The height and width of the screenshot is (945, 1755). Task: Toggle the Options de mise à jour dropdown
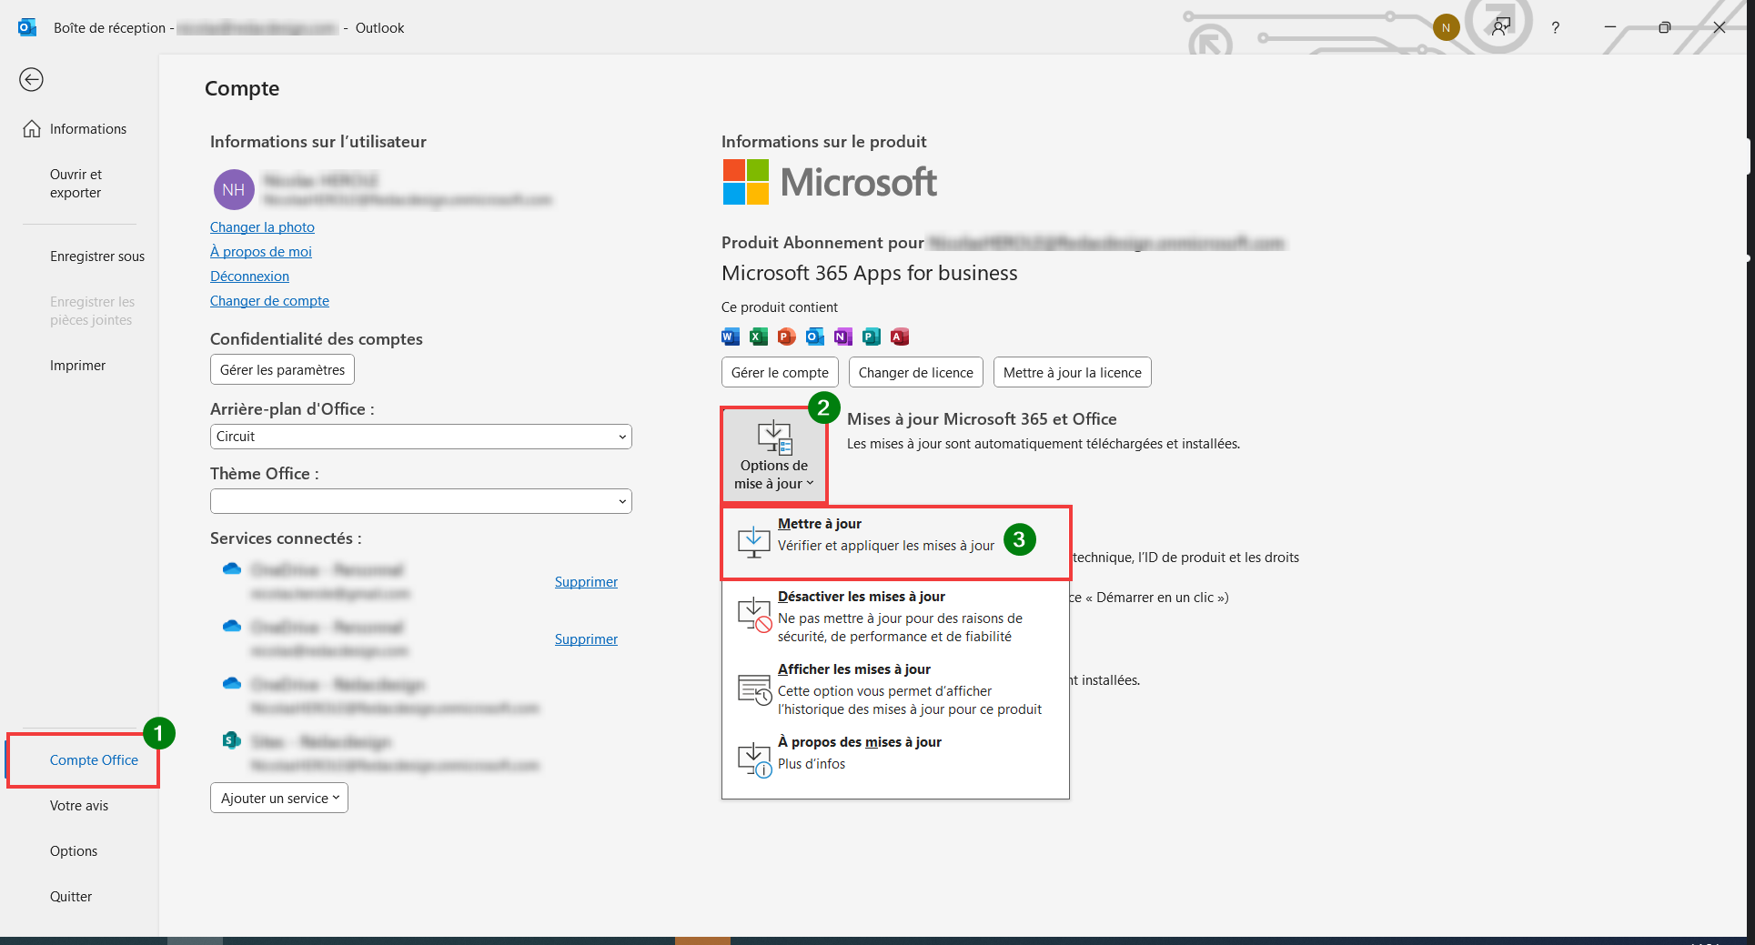(774, 456)
